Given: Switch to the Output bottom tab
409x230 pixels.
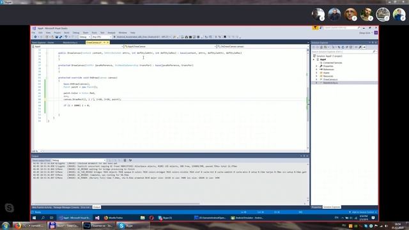Looking at the screenshot, I should tap(96, 207).
